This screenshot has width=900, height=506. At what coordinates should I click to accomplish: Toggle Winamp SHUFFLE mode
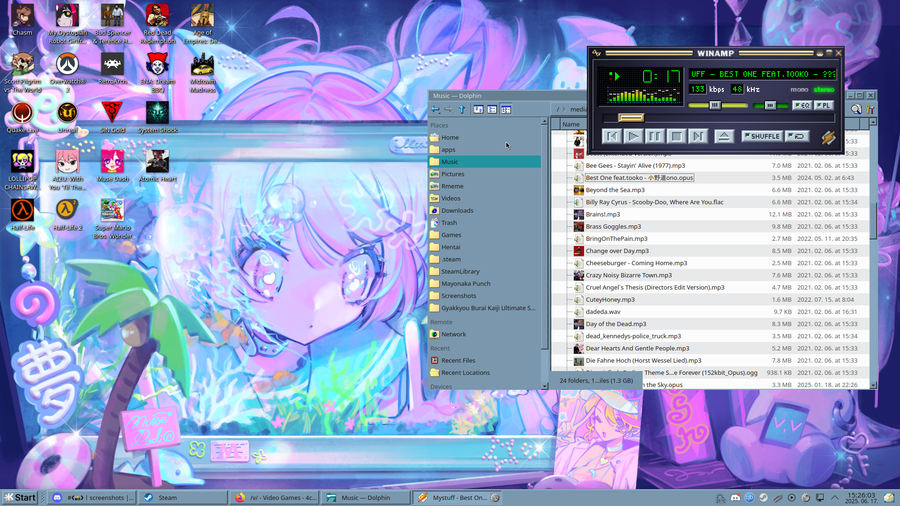tap(762, 136)
